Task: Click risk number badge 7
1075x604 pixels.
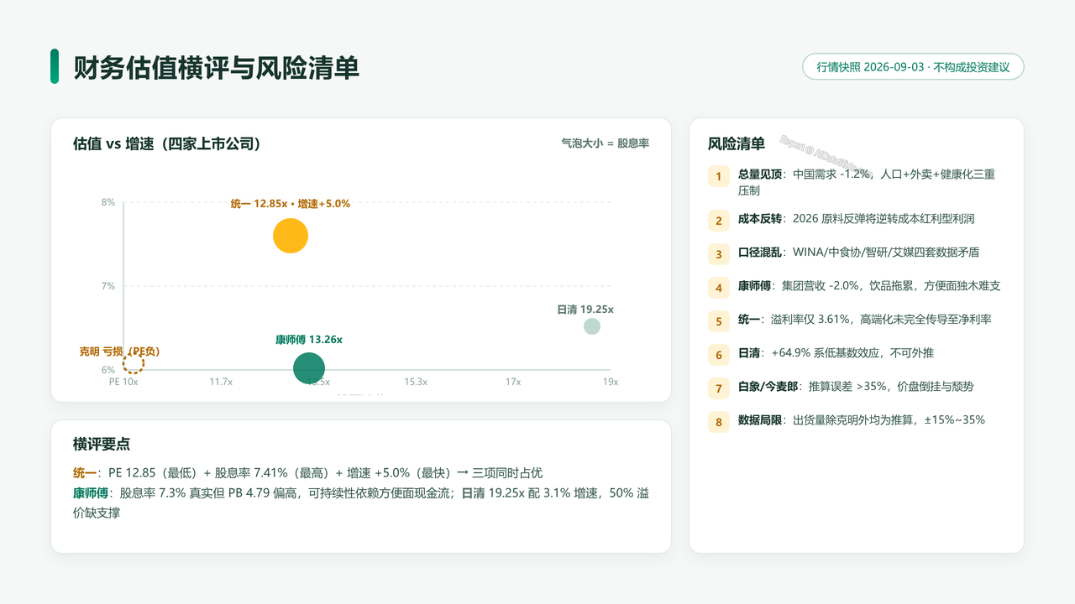Action: pos(719,388)
